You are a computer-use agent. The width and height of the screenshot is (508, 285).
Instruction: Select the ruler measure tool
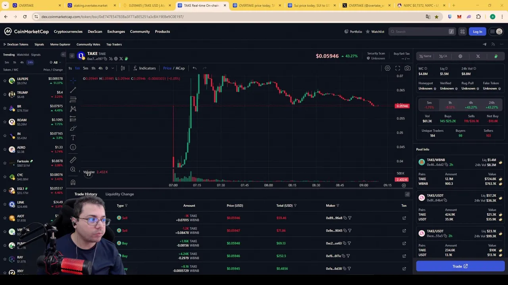pos(73,160)
